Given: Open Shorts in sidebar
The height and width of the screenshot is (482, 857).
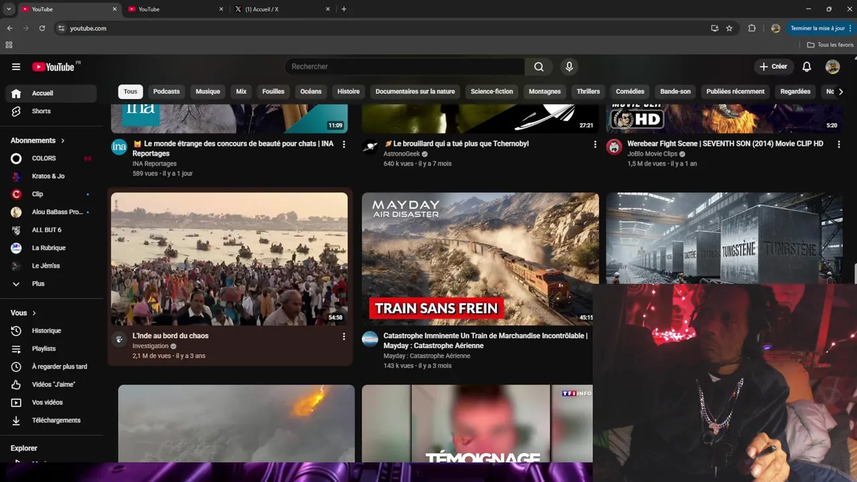Looking at the screenshot, I should [x=52, y=111].
